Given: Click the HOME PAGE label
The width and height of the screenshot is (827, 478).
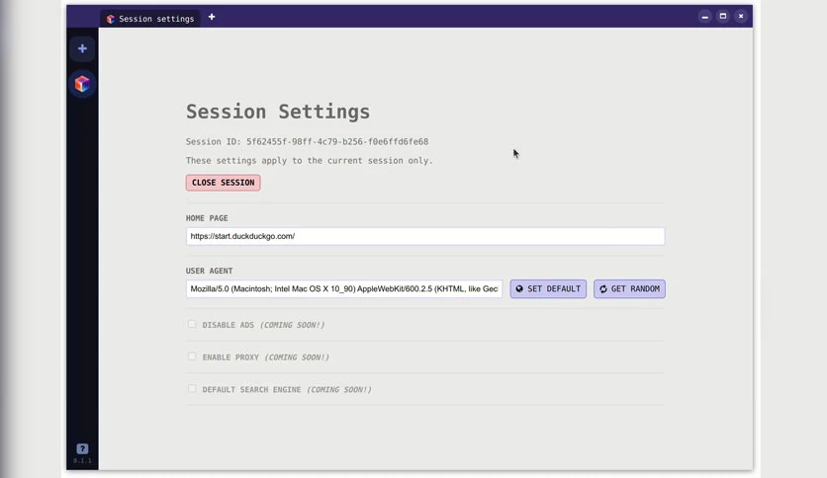Looking at the screenshot, I should [207, 218].
